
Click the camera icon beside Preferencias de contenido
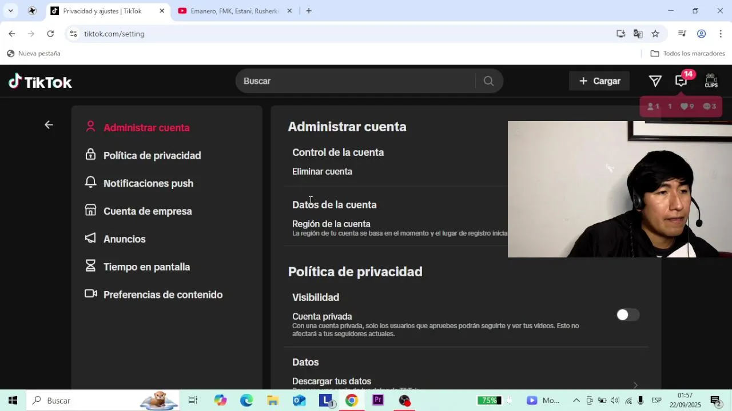click(90, 293)
